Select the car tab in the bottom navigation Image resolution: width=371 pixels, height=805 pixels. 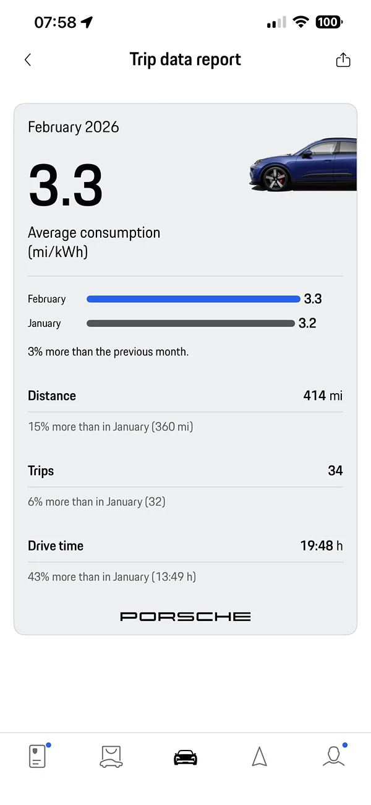185,756
